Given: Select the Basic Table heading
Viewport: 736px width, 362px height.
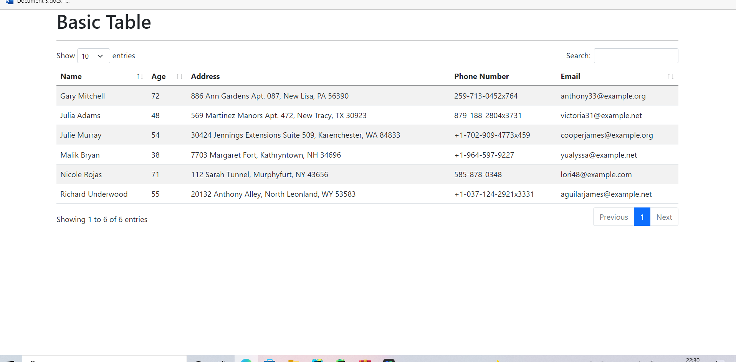Looking at the screenshot, I should (104, 22).
